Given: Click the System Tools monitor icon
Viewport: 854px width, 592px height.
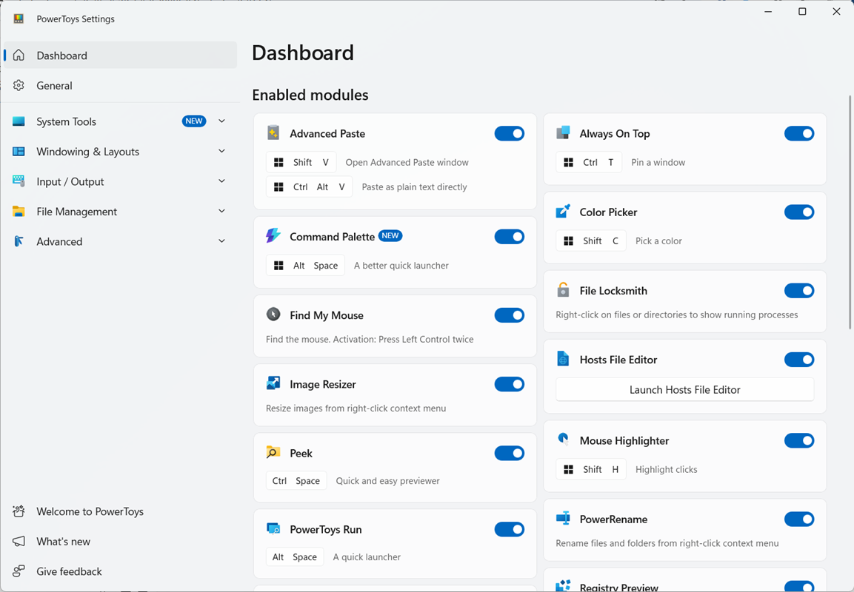Looking at the screenshot, I should [x=19, y=121].
